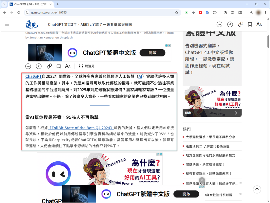The image size is (270, 203).
Task: Open the Google Translate extension icon
Action: [208, 13]
